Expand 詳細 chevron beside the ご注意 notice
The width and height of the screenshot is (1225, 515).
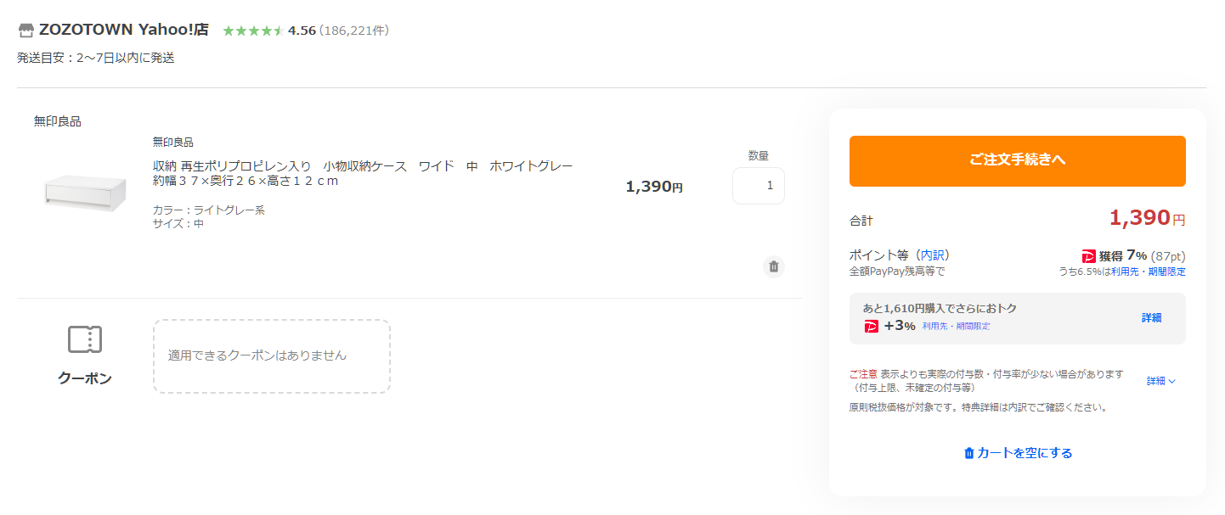click(1160, 381)
